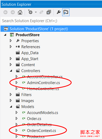Expand OrdersContext.cs file node

(x=16, y=130)
